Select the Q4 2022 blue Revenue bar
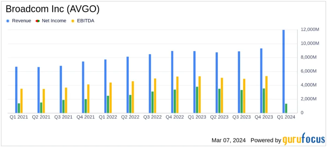This screenshot has width=327, height=147. [x=172, y=82]
